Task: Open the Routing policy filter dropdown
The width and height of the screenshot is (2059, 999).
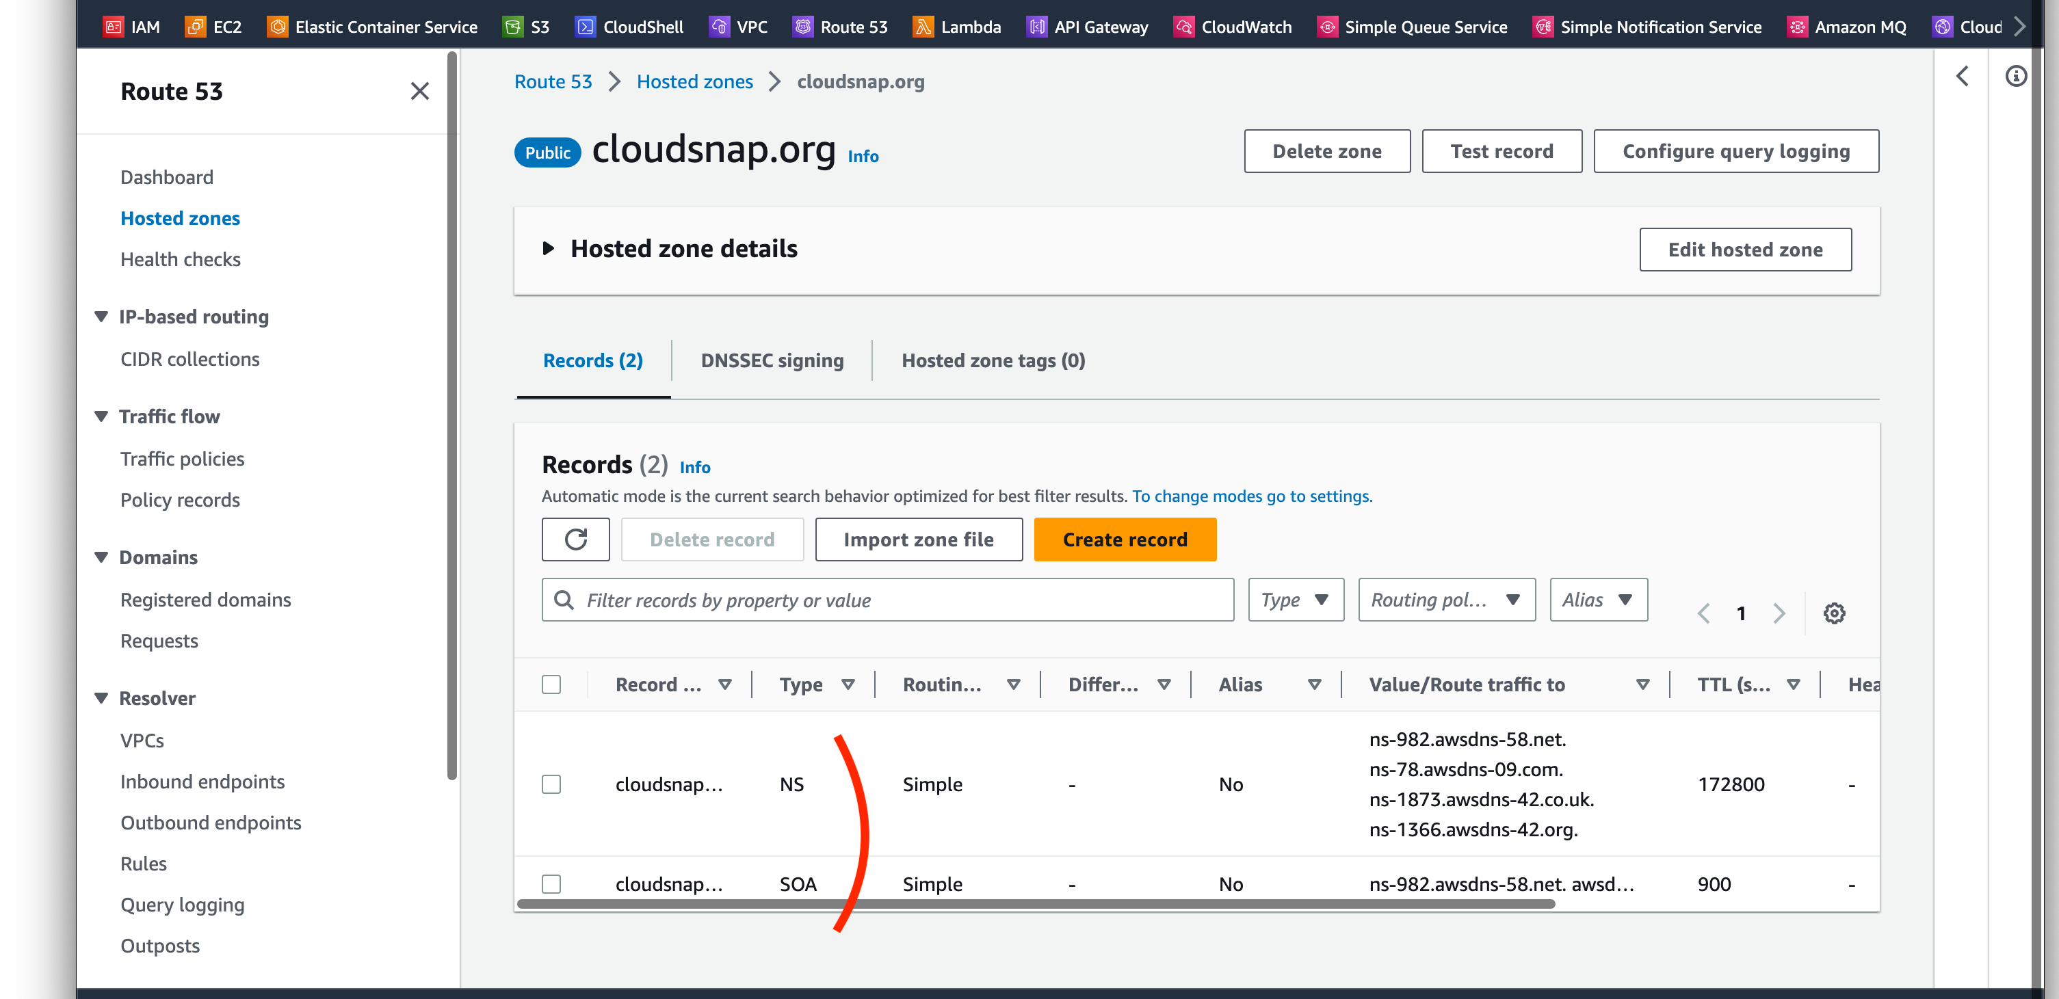Action: pyautogui.click(x=1447, y=600)
